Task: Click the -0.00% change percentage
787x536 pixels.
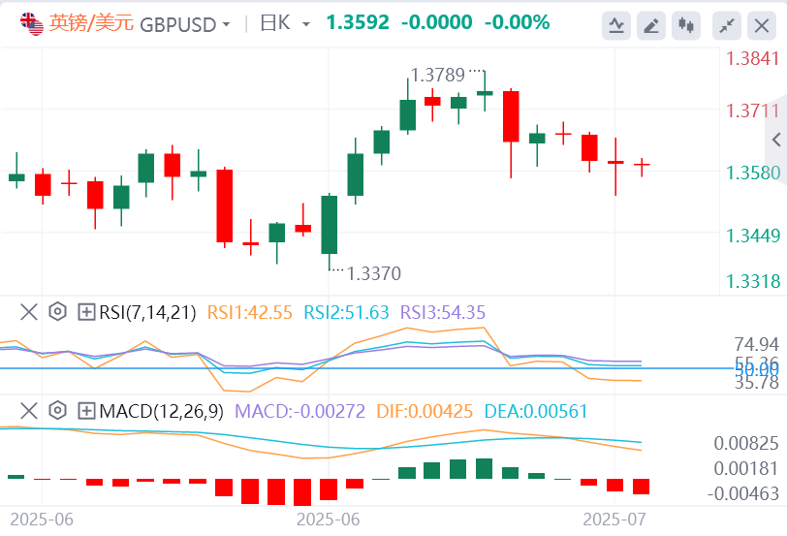Action: 517,22
